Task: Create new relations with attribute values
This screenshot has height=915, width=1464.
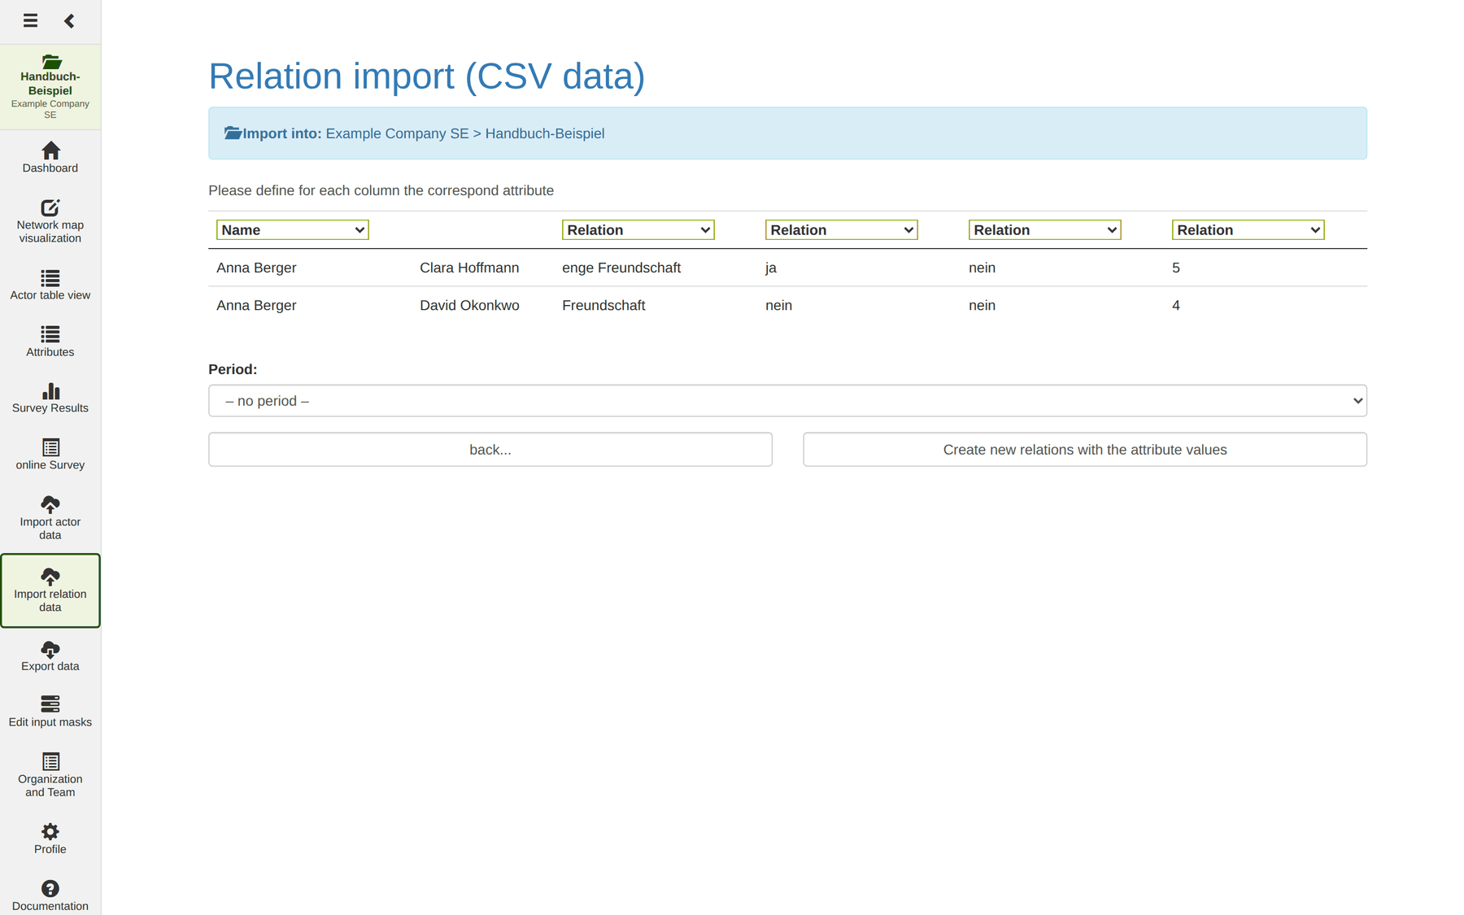Action: pos(1085,450)
